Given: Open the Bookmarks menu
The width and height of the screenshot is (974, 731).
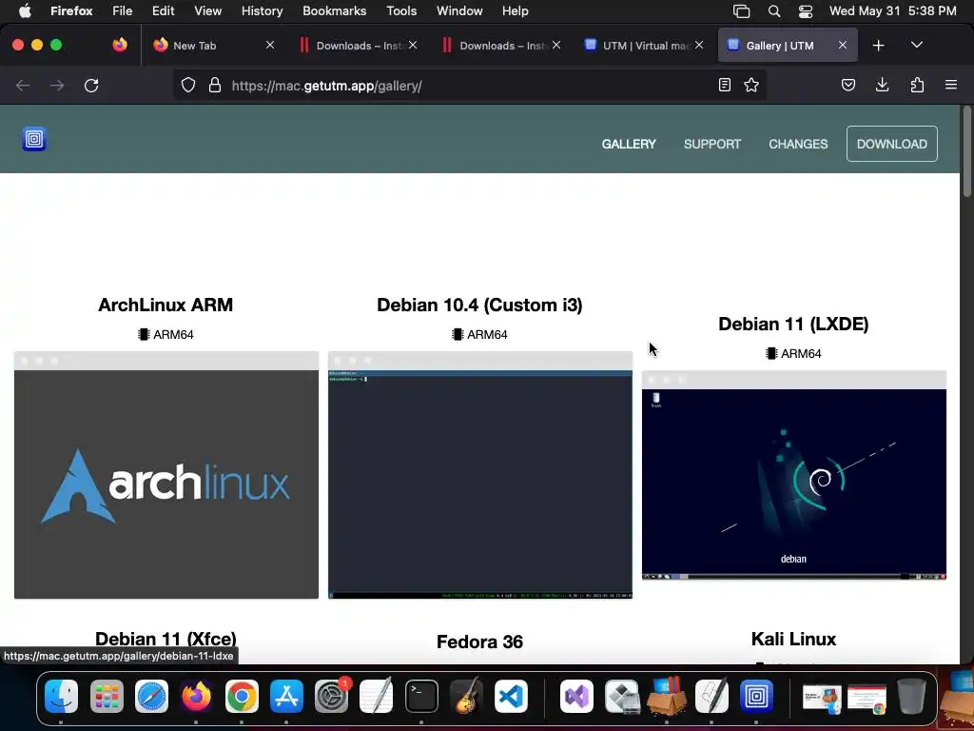Looking at the screenshot, I should (x=334, y=10).
